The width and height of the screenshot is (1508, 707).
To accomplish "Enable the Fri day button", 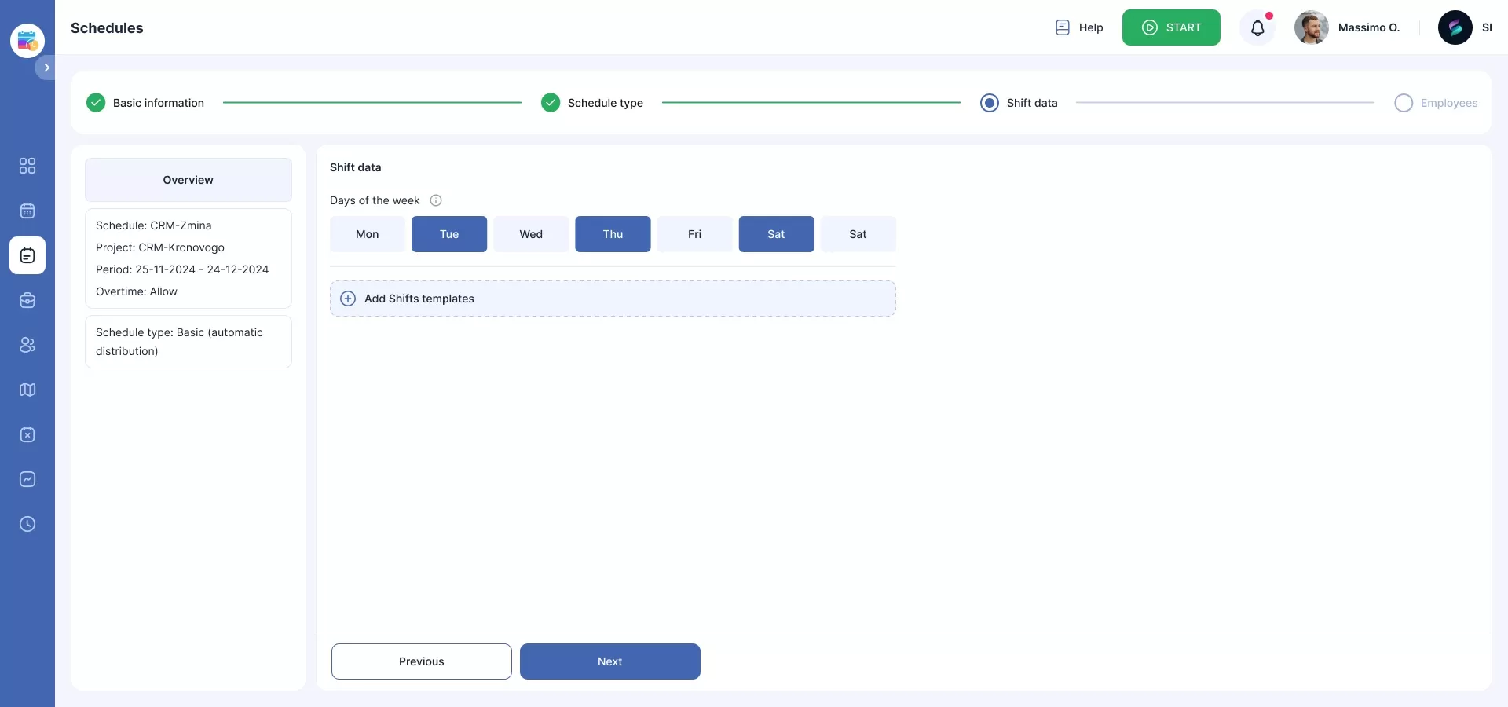I will 694,234.
